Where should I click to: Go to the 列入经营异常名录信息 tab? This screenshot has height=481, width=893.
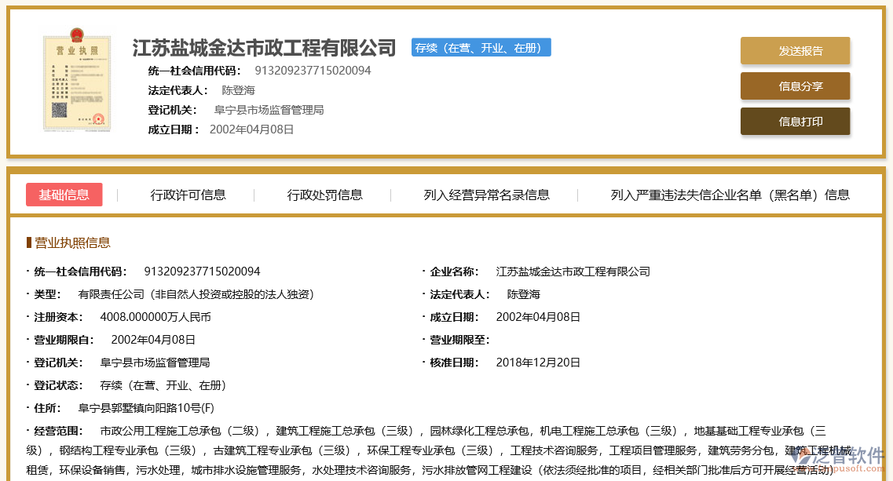[x=487, y=195]
